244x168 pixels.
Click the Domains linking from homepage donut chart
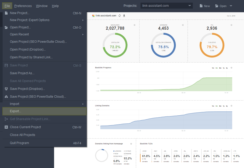[102, 155]
